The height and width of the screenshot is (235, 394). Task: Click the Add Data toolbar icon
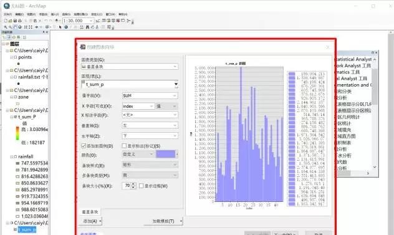pyautogui.click(x=57, y=21)
